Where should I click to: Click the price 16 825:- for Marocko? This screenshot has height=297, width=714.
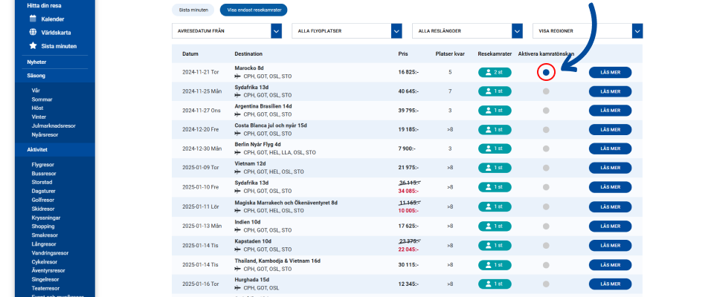tap(408, 72)
